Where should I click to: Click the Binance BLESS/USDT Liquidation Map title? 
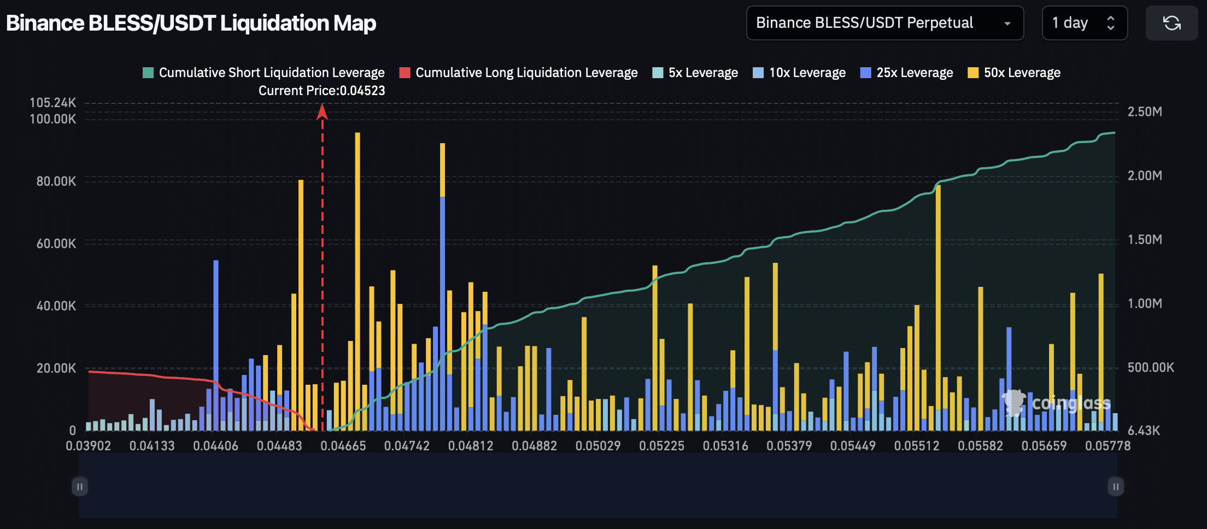coord(190,23)
